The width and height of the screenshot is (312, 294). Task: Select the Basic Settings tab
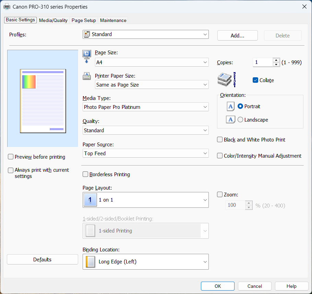[20, 20]
